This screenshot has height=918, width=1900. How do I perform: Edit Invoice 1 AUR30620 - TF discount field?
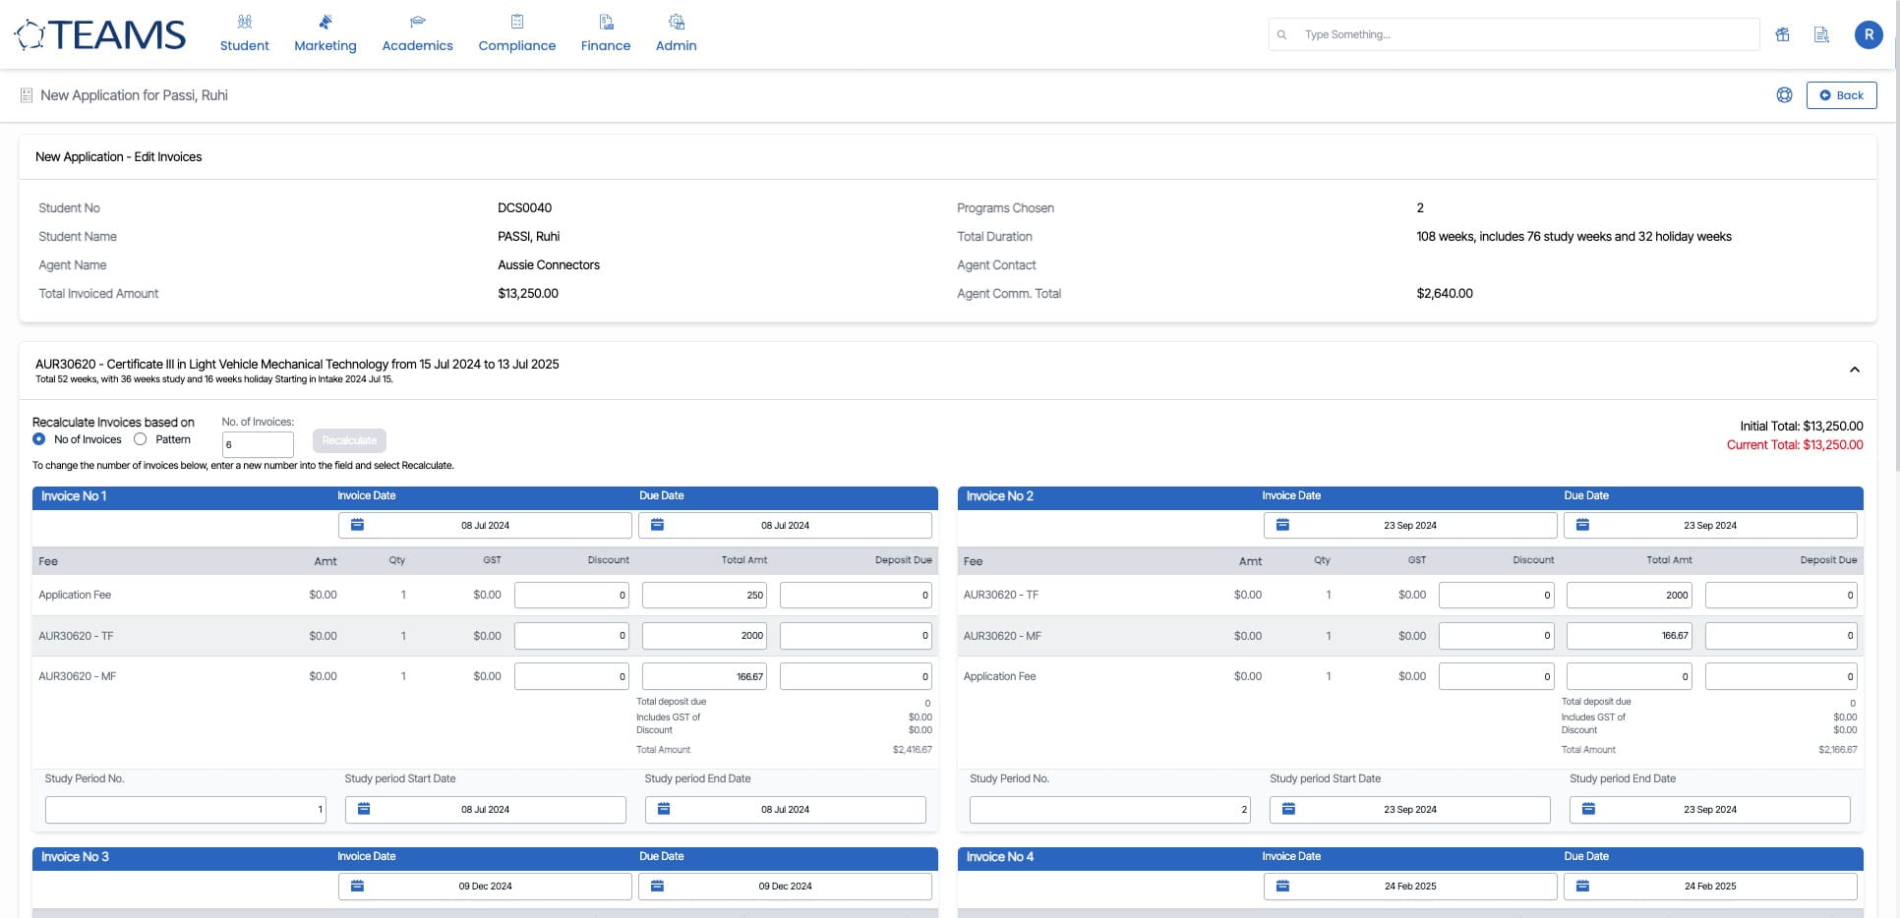[571, 635]
